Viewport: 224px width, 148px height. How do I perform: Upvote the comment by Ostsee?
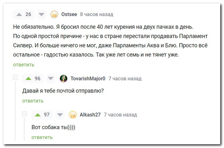point(19,14)
